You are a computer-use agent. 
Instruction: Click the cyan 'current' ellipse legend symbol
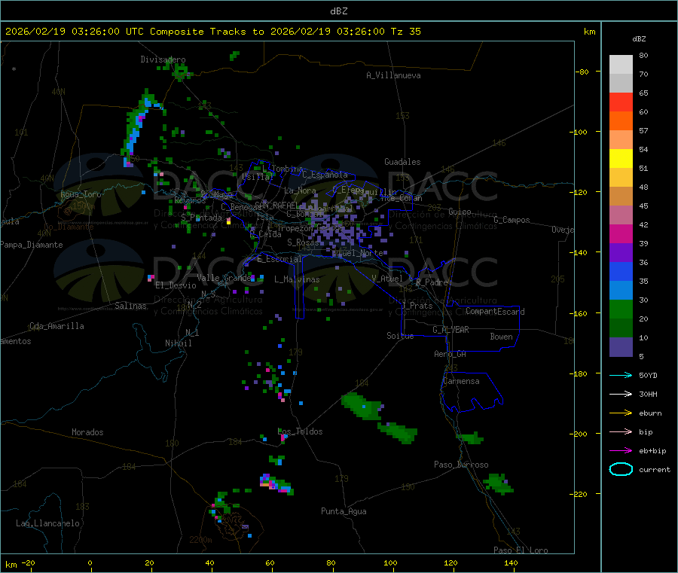point(621,469)
